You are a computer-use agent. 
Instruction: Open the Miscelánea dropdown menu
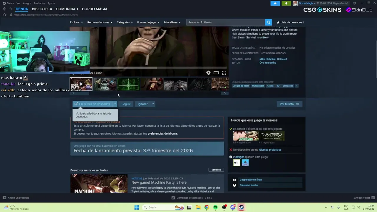coord(172,22)
